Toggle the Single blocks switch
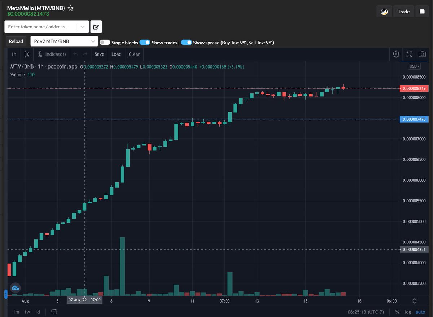This screenshot has width=433, height=317. pyautogui.click(x=105, y=43)
